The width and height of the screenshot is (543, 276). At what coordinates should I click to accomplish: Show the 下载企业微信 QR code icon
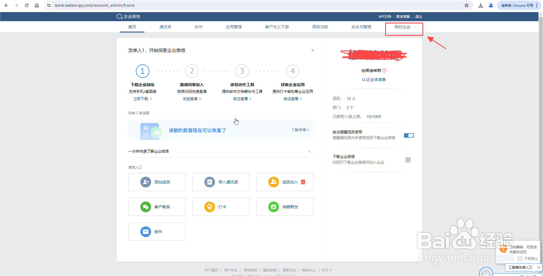pos(408,160)
